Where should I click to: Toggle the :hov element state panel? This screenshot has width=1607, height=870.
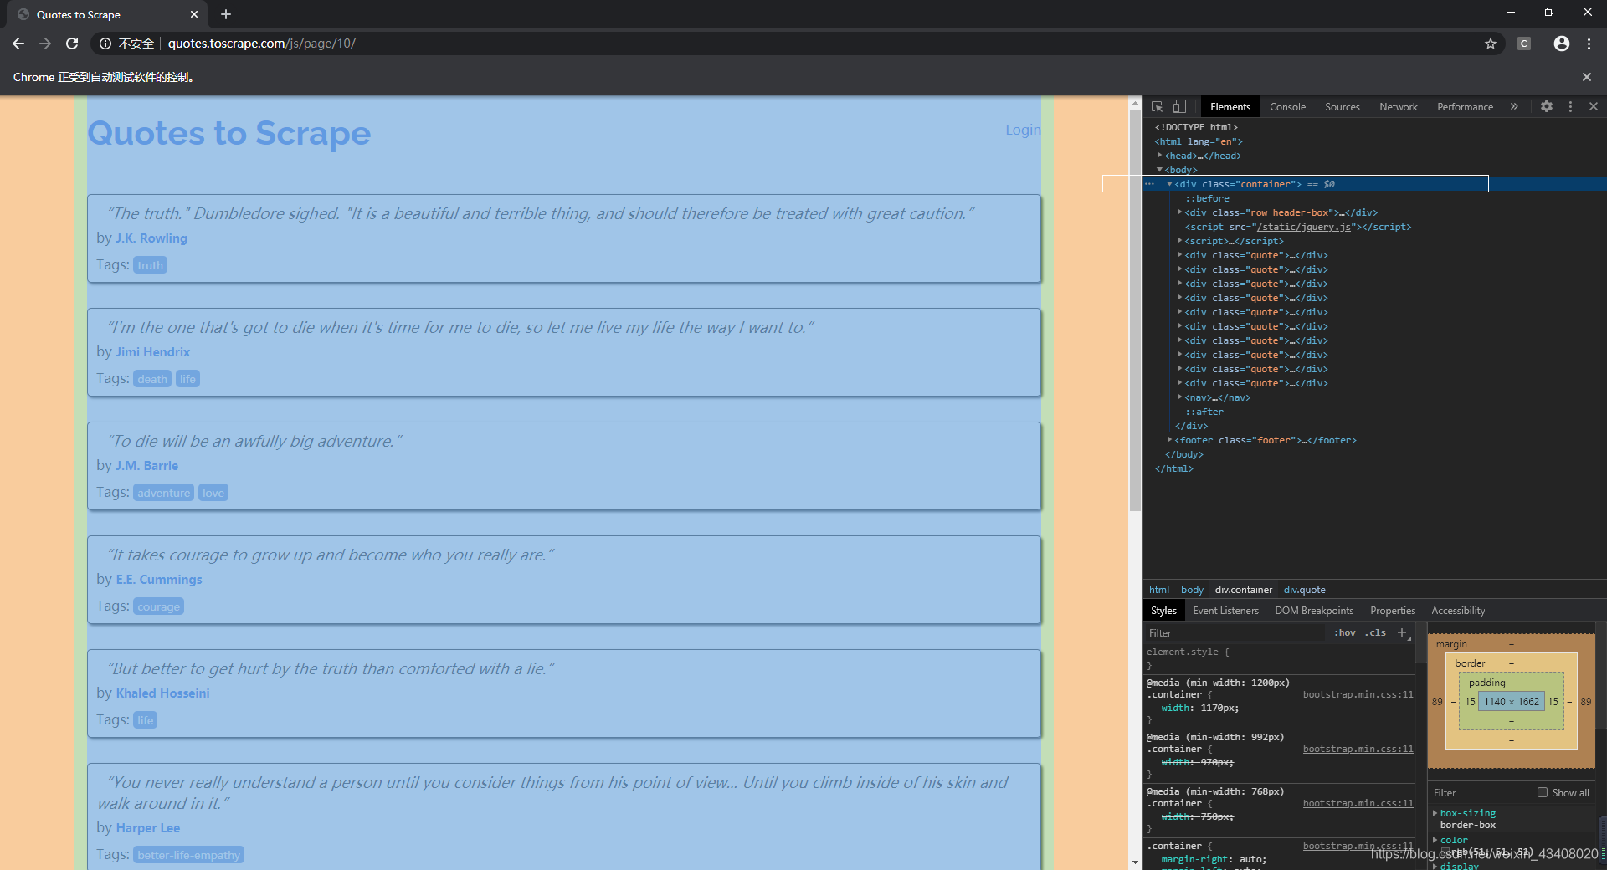click(x=1345, y=632)
